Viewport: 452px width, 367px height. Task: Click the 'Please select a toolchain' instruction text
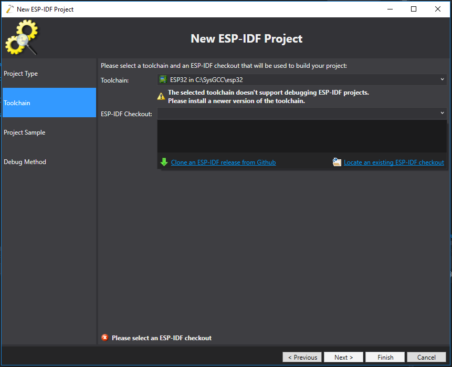[224, 66]
